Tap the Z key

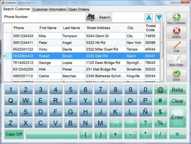[x=11, y=123]
